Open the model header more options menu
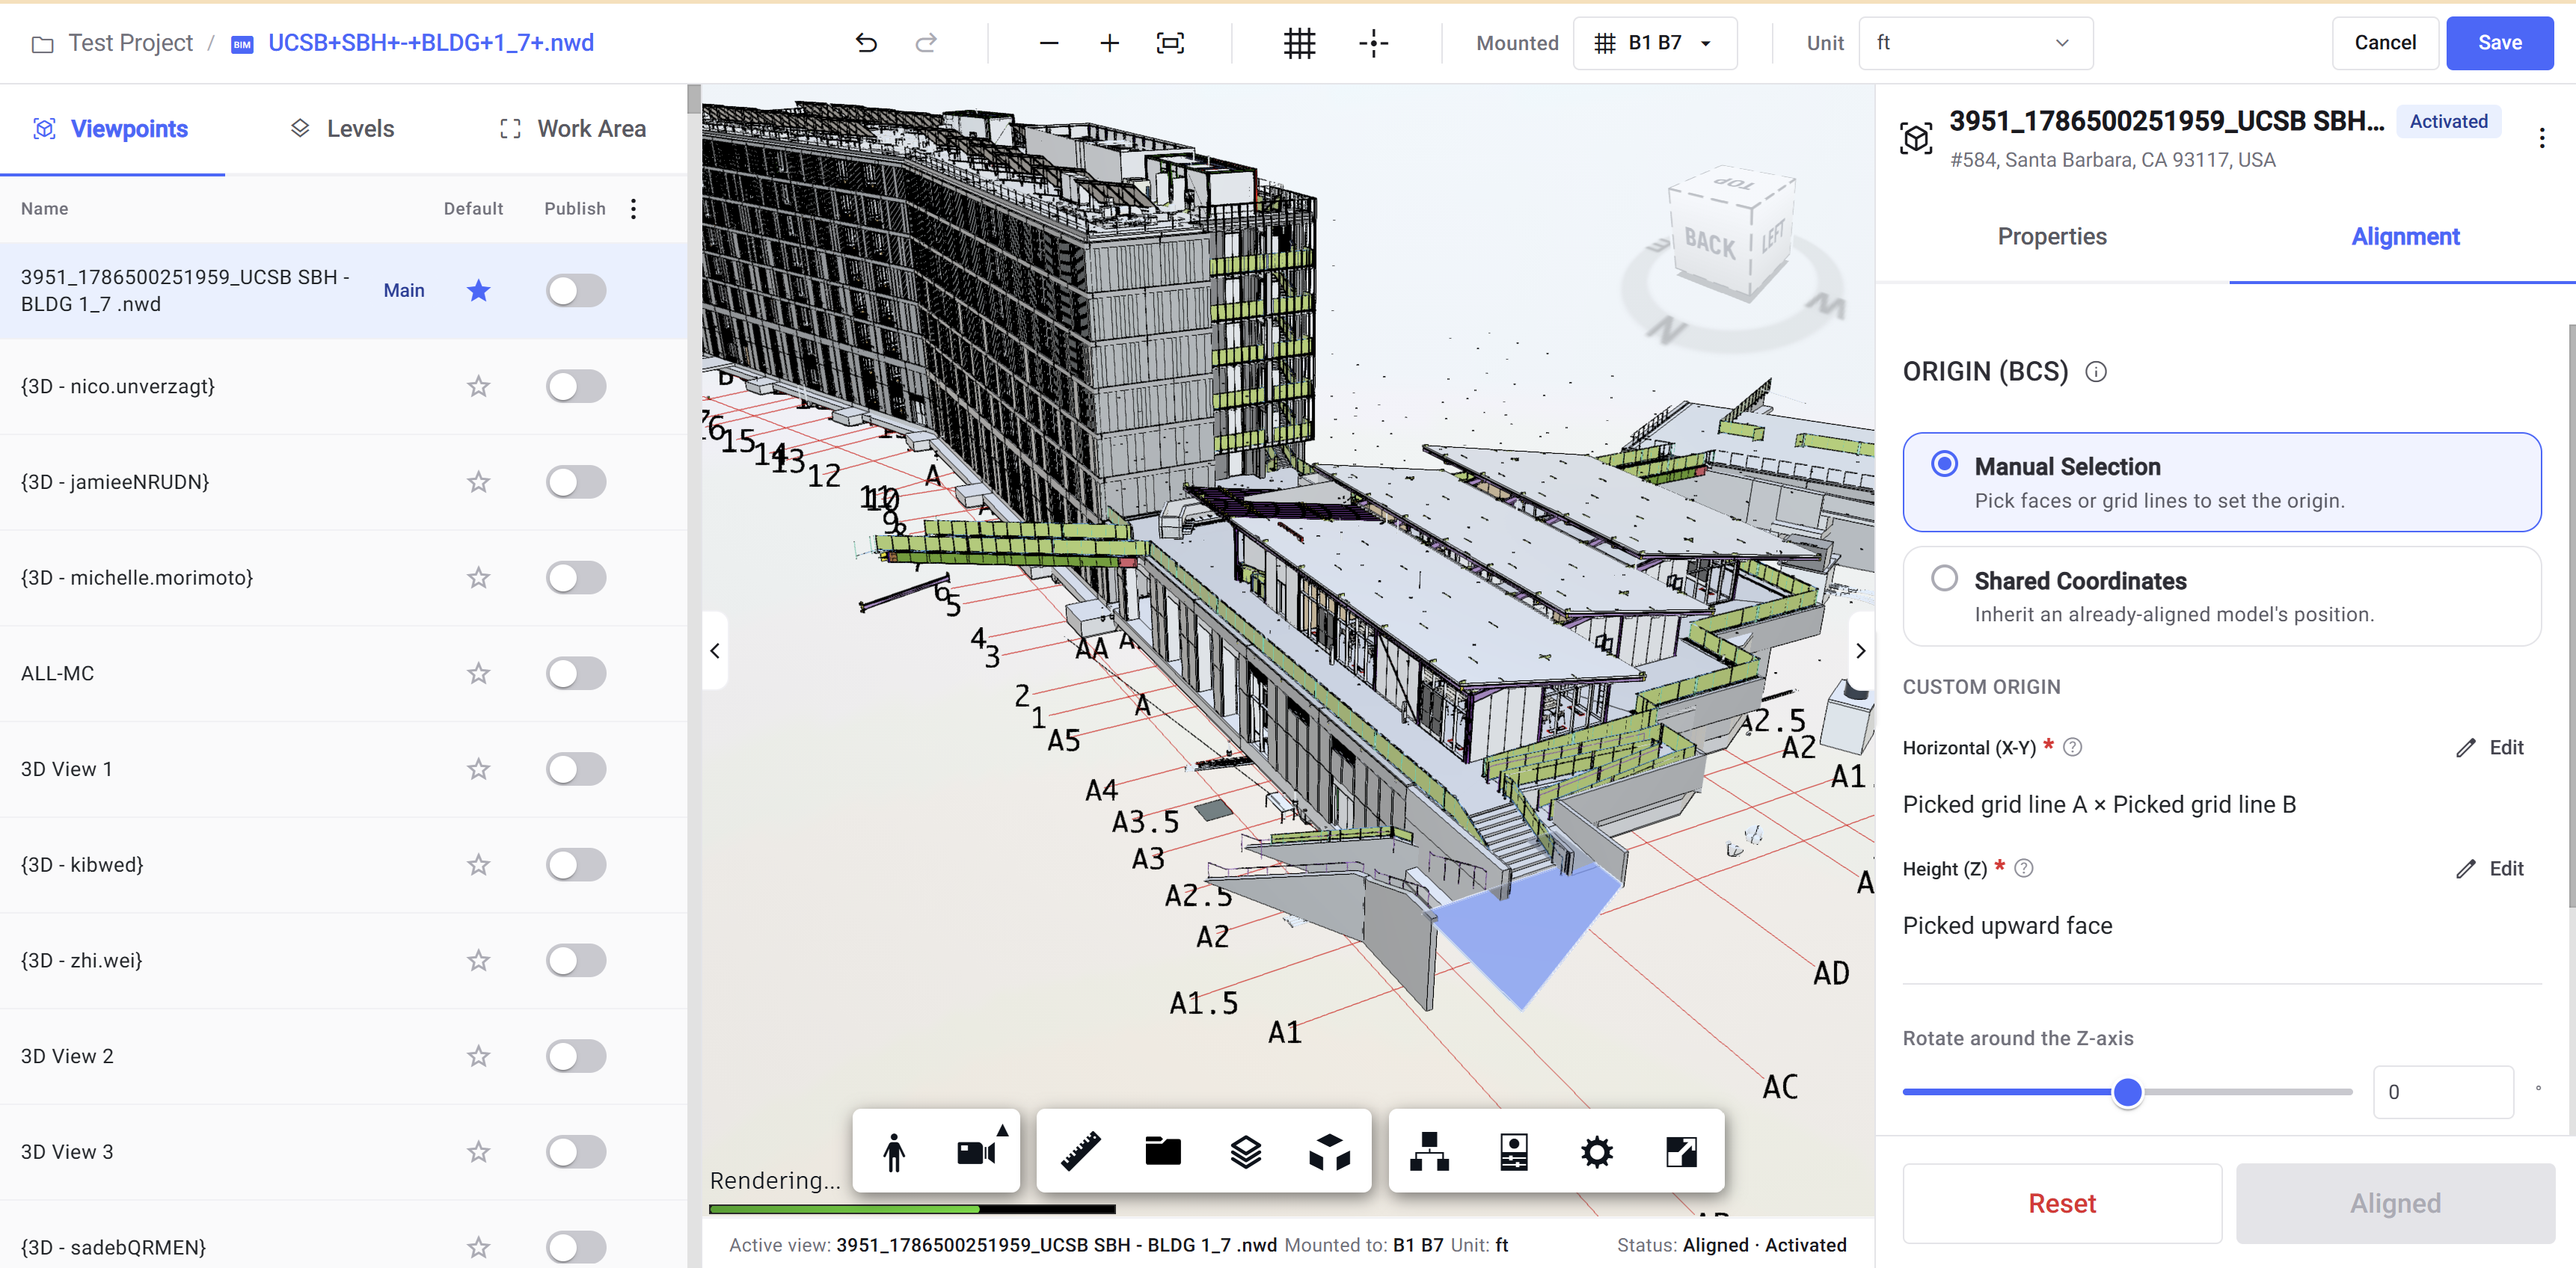The width and height of the screenshot is (2576, 1268). pos(2541,138)
